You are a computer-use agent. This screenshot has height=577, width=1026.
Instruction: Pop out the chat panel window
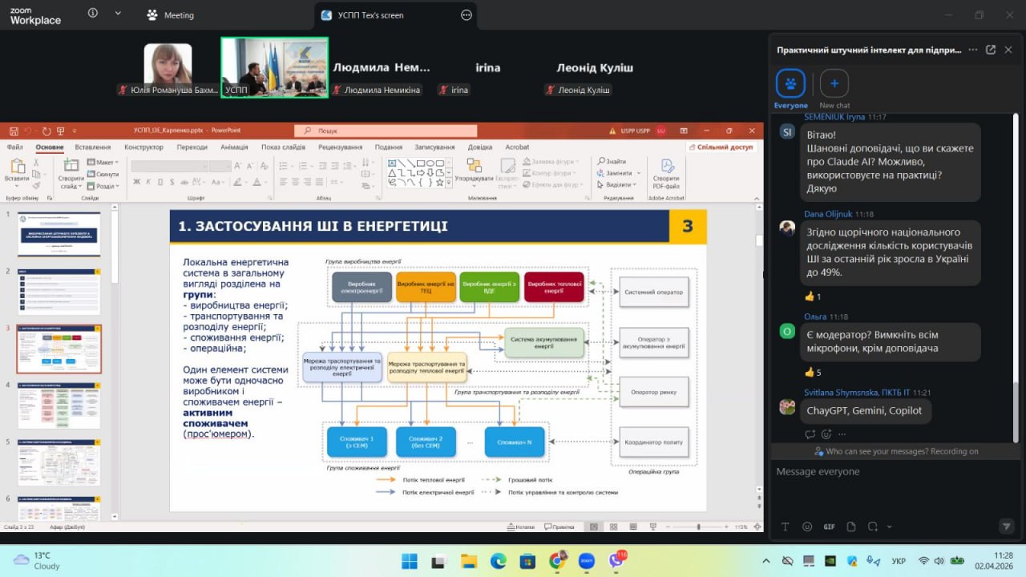pos(991,50)
